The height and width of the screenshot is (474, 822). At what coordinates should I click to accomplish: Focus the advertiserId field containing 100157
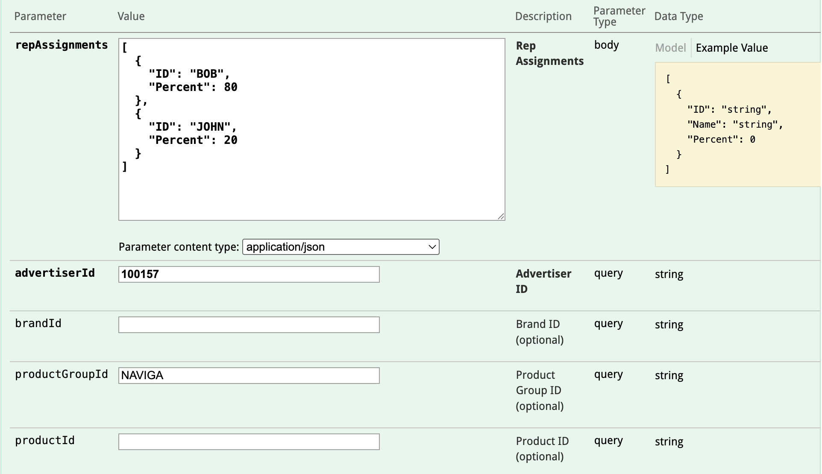pos(249,274)
